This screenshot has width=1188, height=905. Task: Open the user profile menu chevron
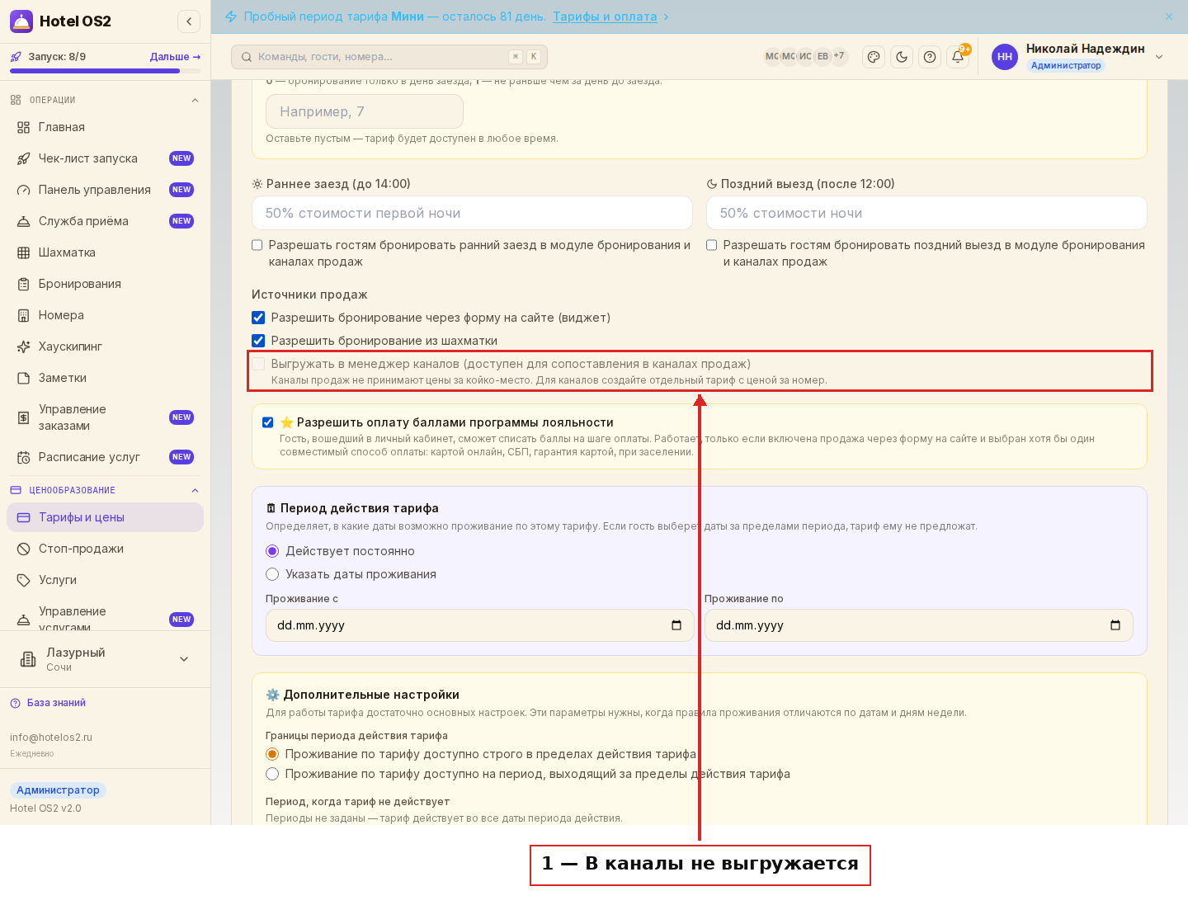pyautogui.click(x=1159, y=57)
